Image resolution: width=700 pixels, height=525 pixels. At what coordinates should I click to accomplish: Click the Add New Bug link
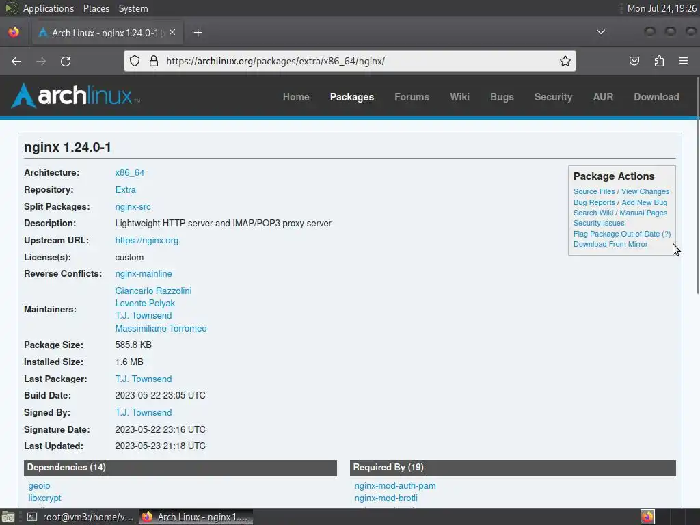[x=644, y=202]
